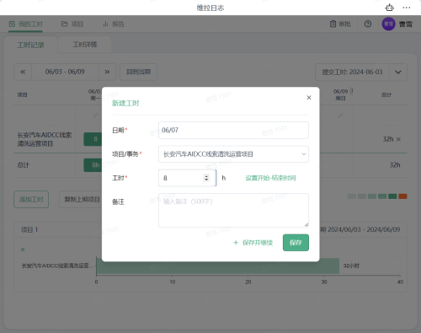Image resolution: width=421 pixels, height=333 pixels.
Task: Open the three-dot more options menu
Action: tap(407, 8)
